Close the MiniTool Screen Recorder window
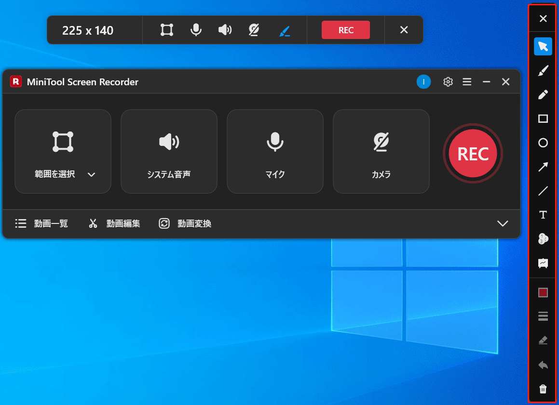 (x=505, y=82)
